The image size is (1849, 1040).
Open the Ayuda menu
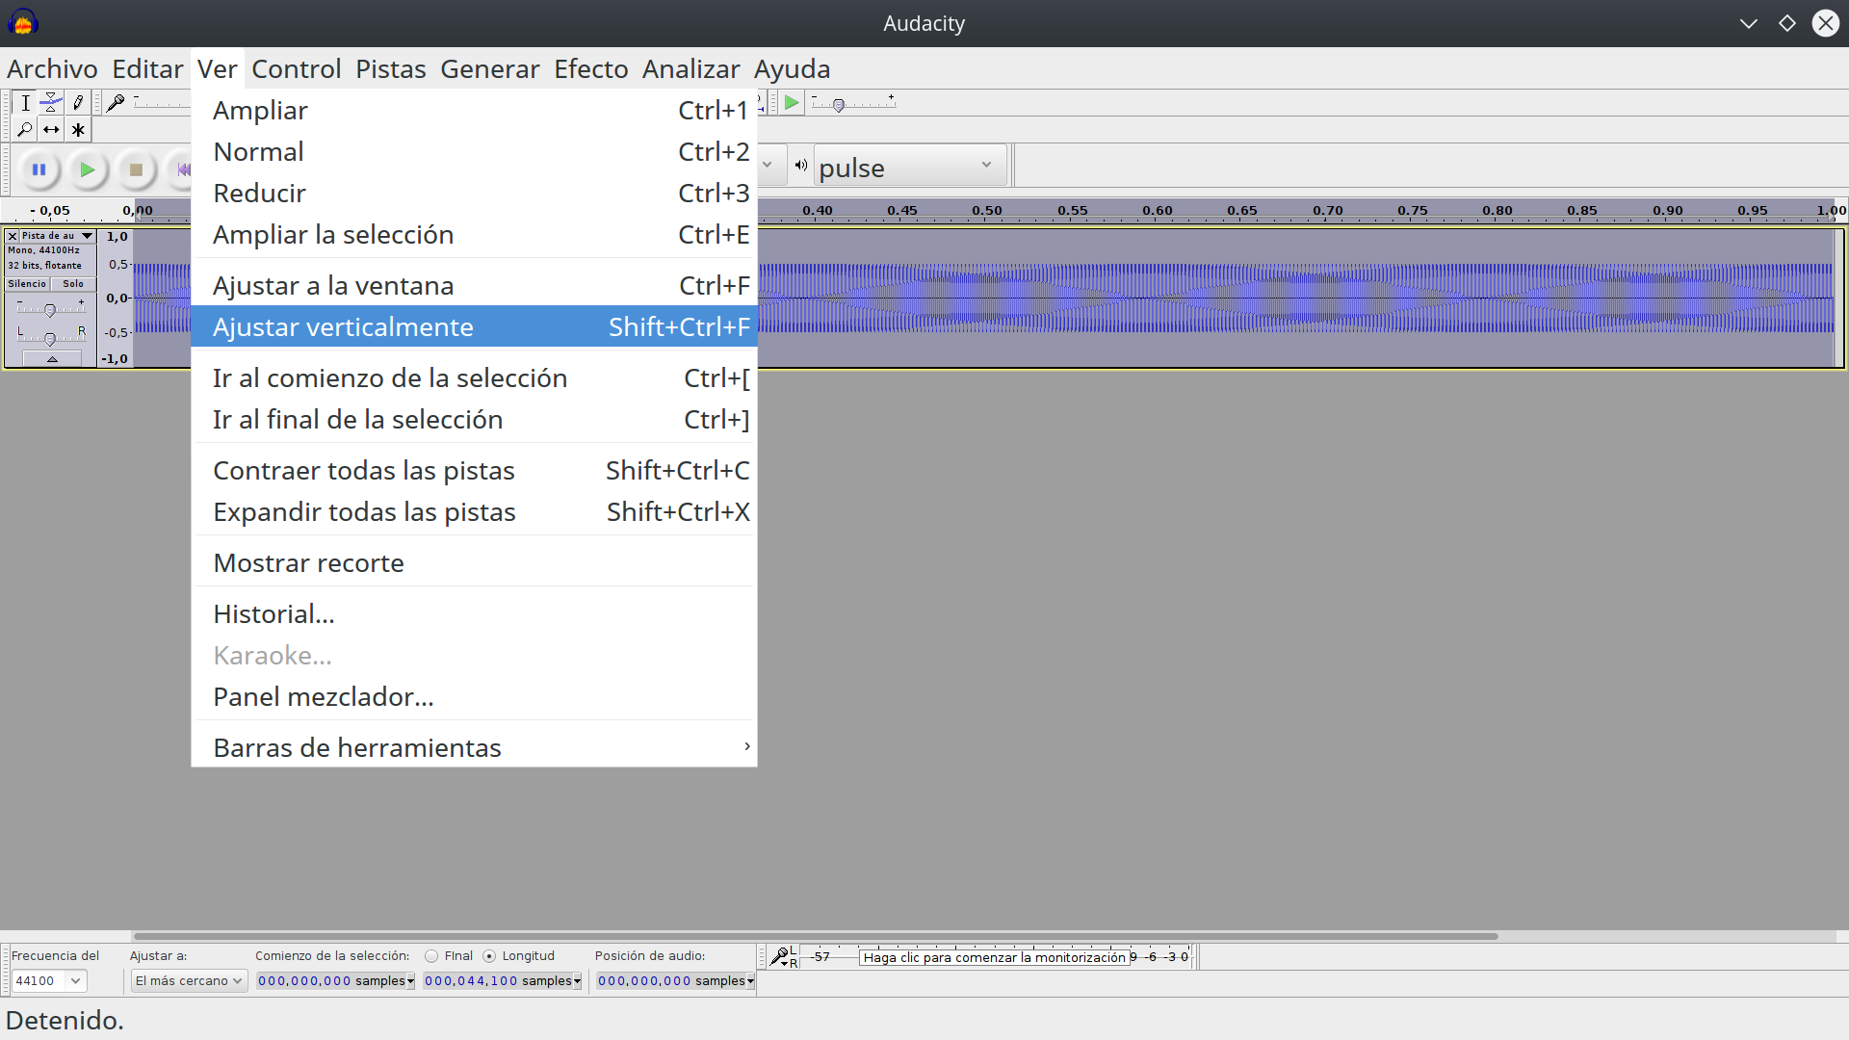pos(793,69)
